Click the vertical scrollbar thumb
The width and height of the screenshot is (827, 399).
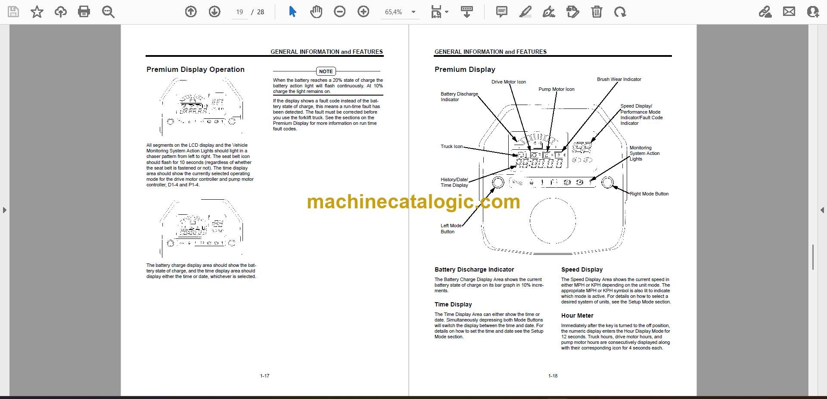coord(813,257)
